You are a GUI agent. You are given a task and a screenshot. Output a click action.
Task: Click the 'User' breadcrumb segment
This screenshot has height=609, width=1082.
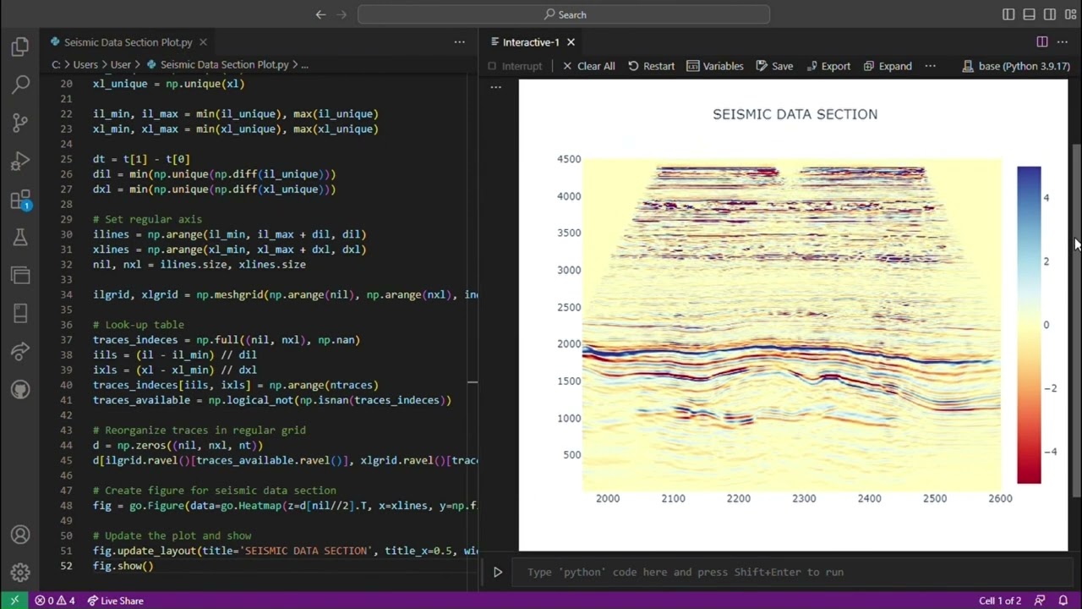coord(121,64)
